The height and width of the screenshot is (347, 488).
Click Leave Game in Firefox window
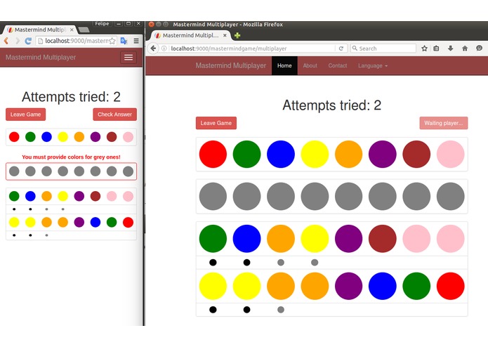pyautogui.click(x=216, y=123)
